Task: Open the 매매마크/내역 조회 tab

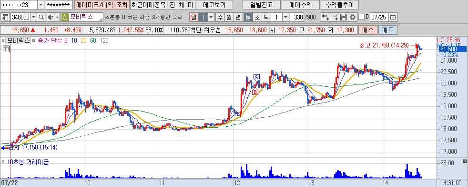Action: pos(102,5)
